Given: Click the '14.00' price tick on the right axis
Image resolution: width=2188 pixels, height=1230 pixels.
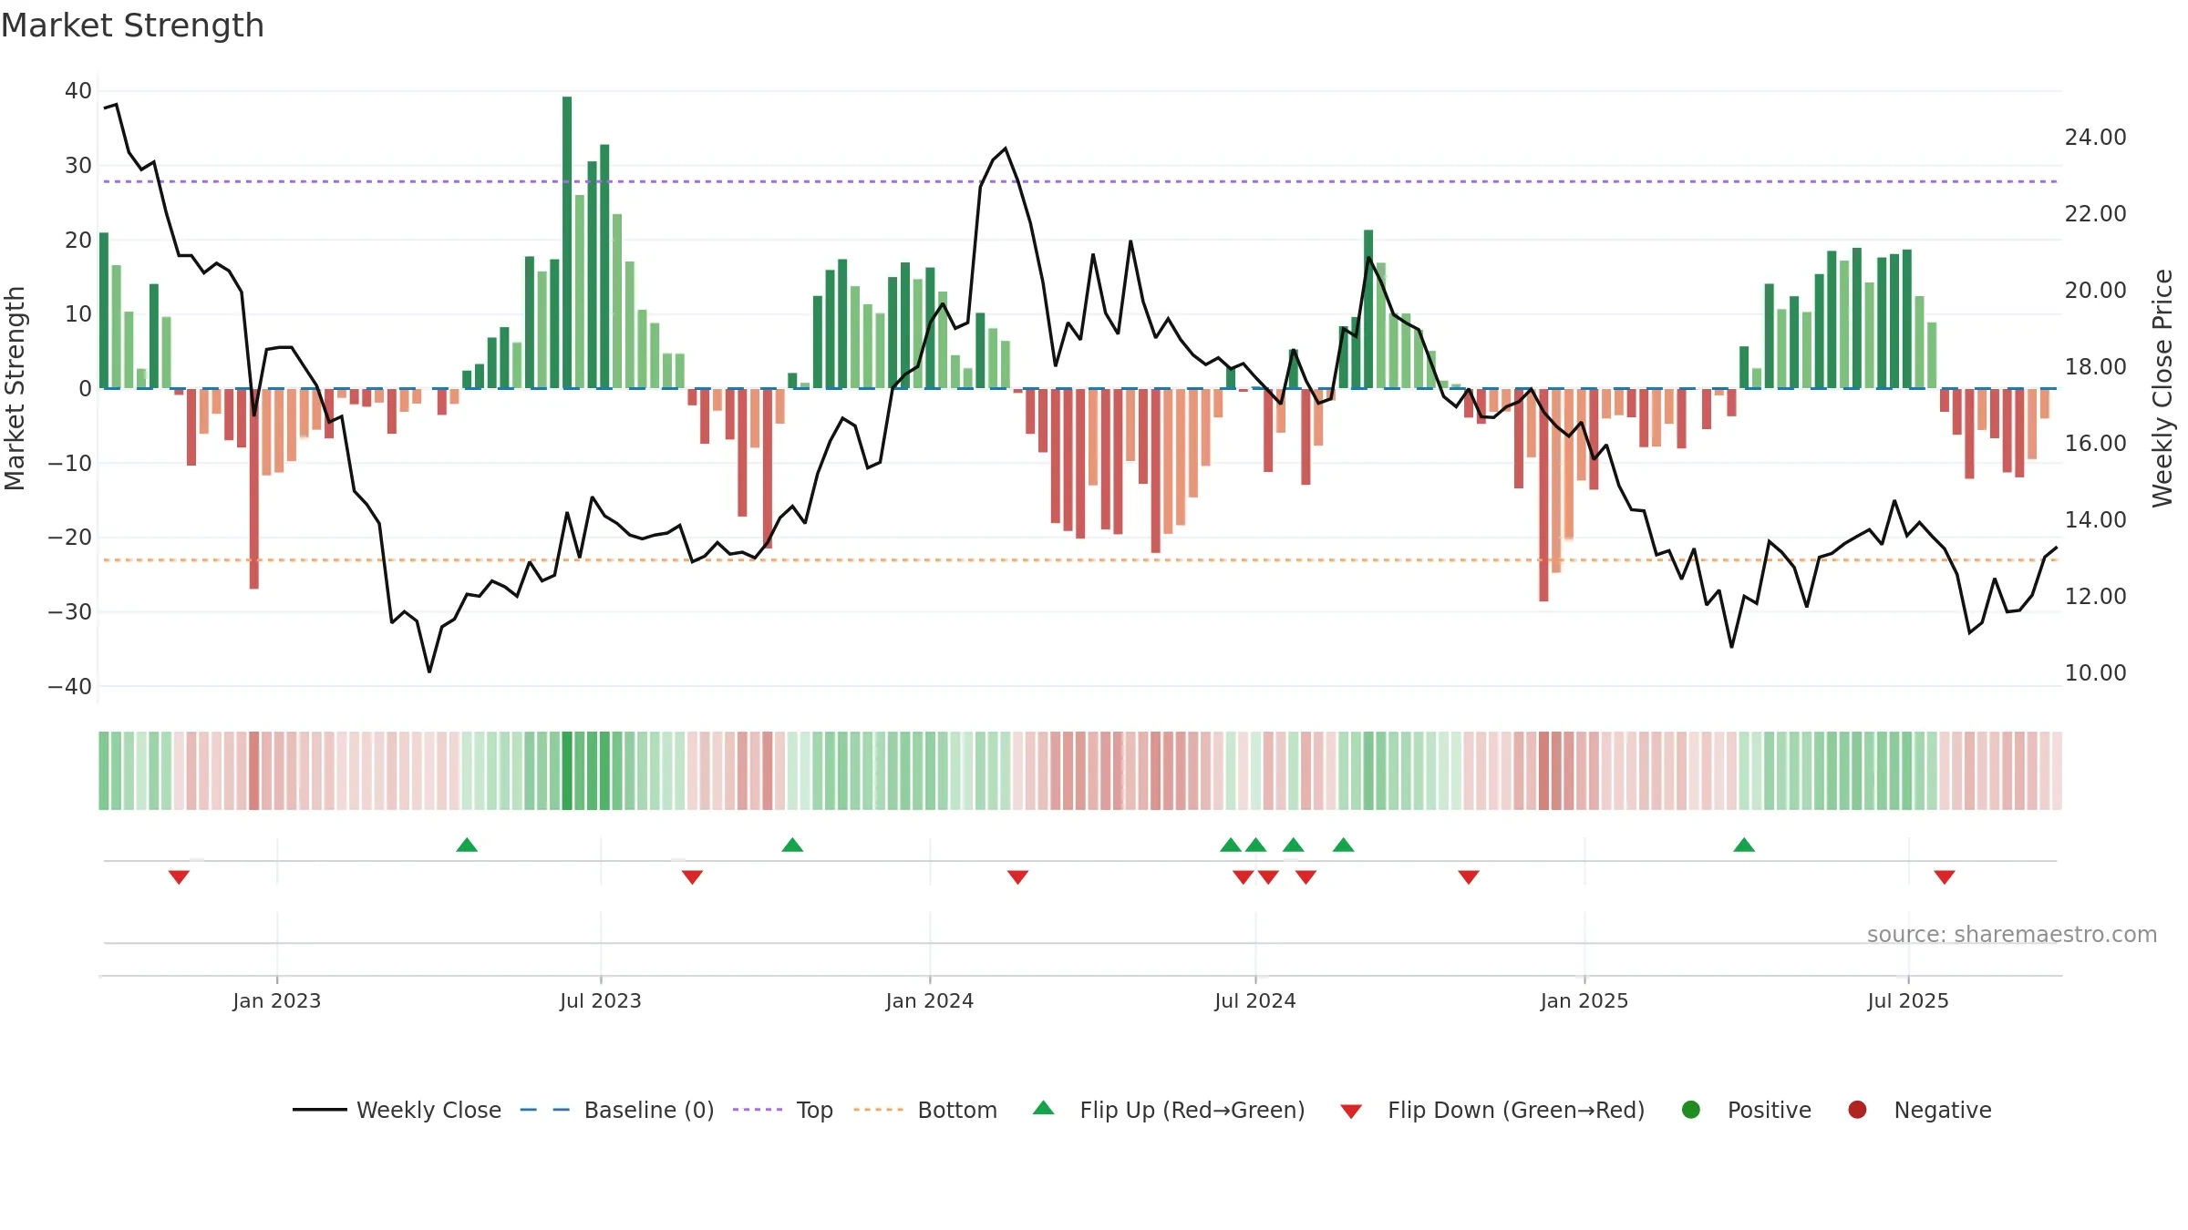Looking at the screenshot, I should tap(2095, 519).
